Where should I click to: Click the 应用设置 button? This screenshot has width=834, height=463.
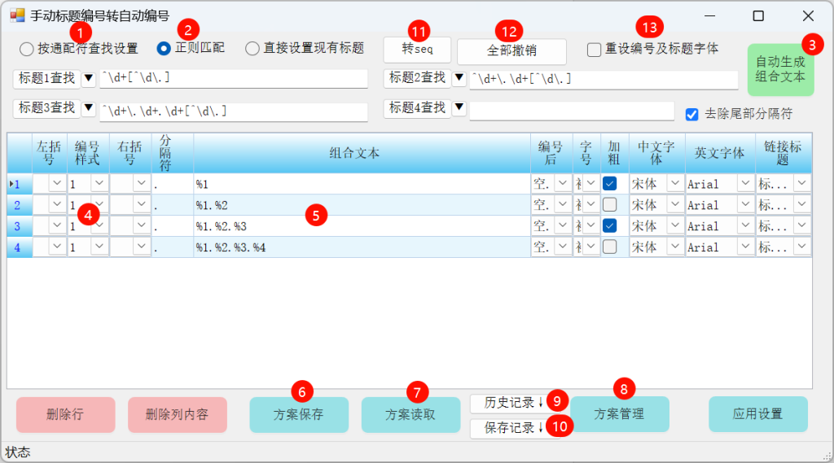point(758,414)
